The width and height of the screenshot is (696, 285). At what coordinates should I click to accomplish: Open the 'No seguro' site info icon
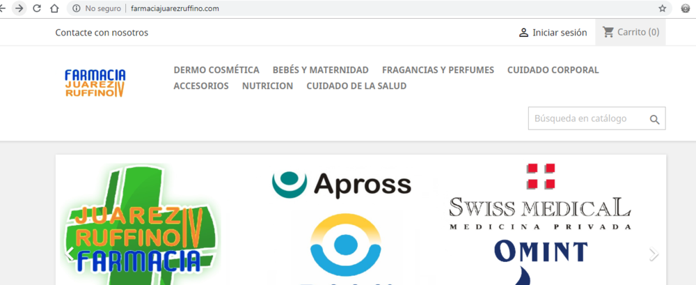[77, 8]
